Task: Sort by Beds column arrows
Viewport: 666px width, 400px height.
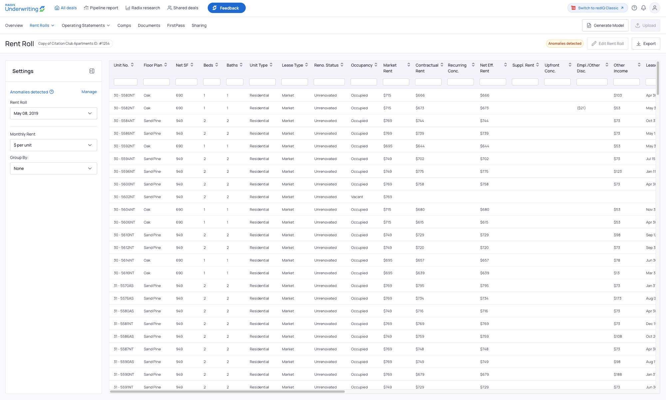Action: (216, 65)
